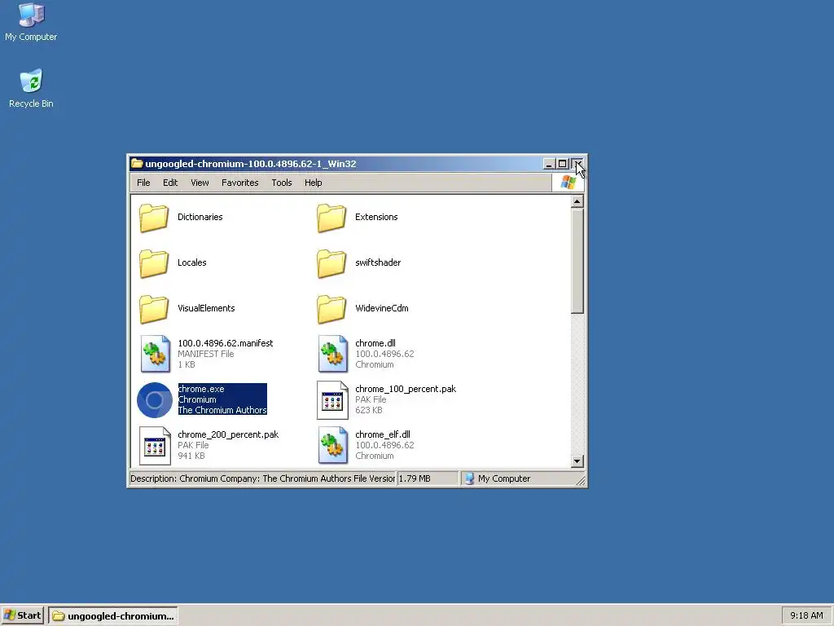This screenshot has height=626, width=834.
Task: Open the Favorites menu
Action: (x=240, y=183)
